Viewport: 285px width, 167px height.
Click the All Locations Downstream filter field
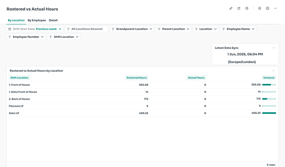pyautogui.click(x=87, y=29)
